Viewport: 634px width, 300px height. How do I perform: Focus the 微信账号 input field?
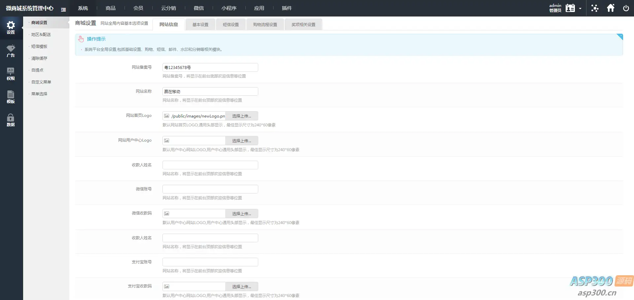pos(210,189)
